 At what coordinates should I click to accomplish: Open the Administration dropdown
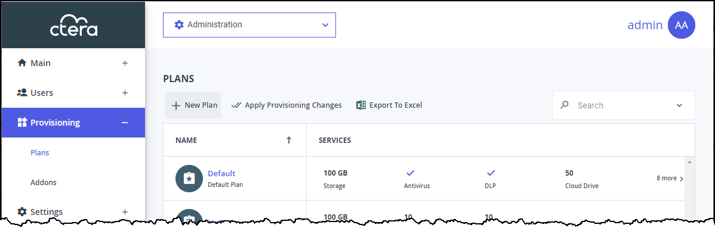(x=249, y=25)
